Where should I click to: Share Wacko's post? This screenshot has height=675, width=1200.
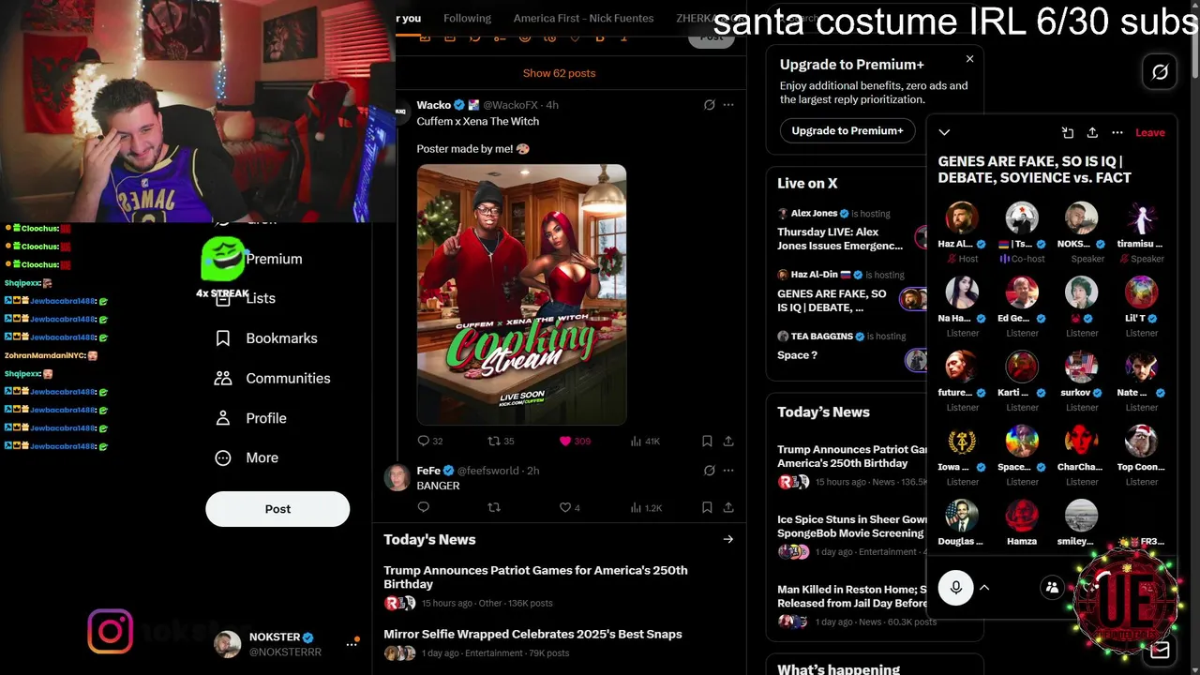[728, 441]
